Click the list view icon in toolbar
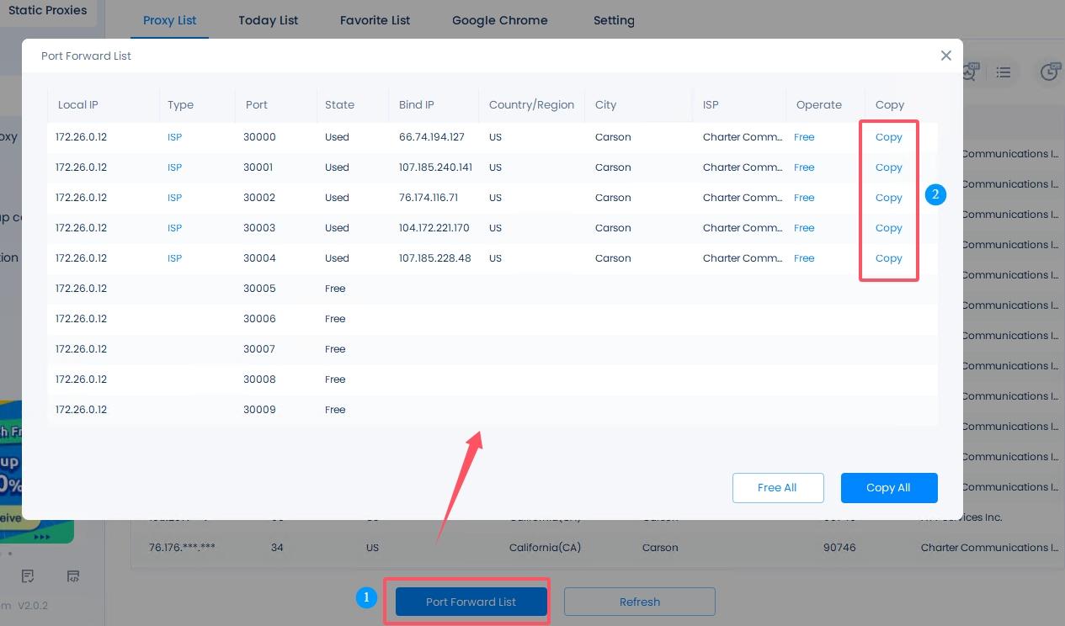Viewport: 1065px width, 626px height. [x=1003, y=73]
